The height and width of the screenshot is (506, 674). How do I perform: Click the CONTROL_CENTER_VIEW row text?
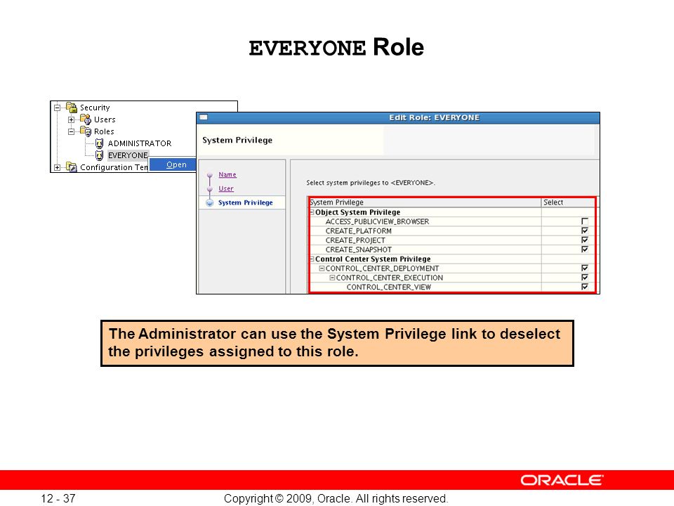tap(388, 287)
